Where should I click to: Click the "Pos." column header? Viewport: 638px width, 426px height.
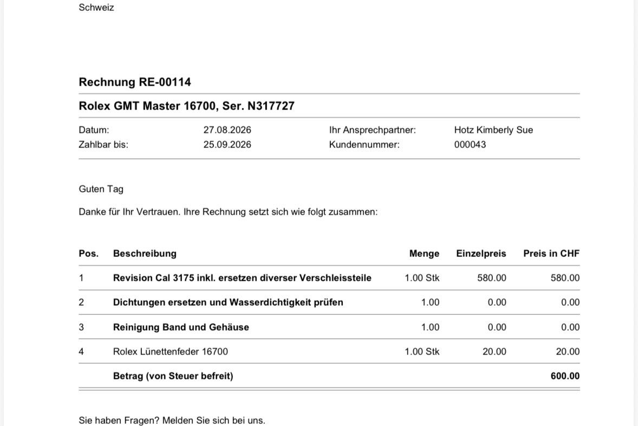click(89, 253)
